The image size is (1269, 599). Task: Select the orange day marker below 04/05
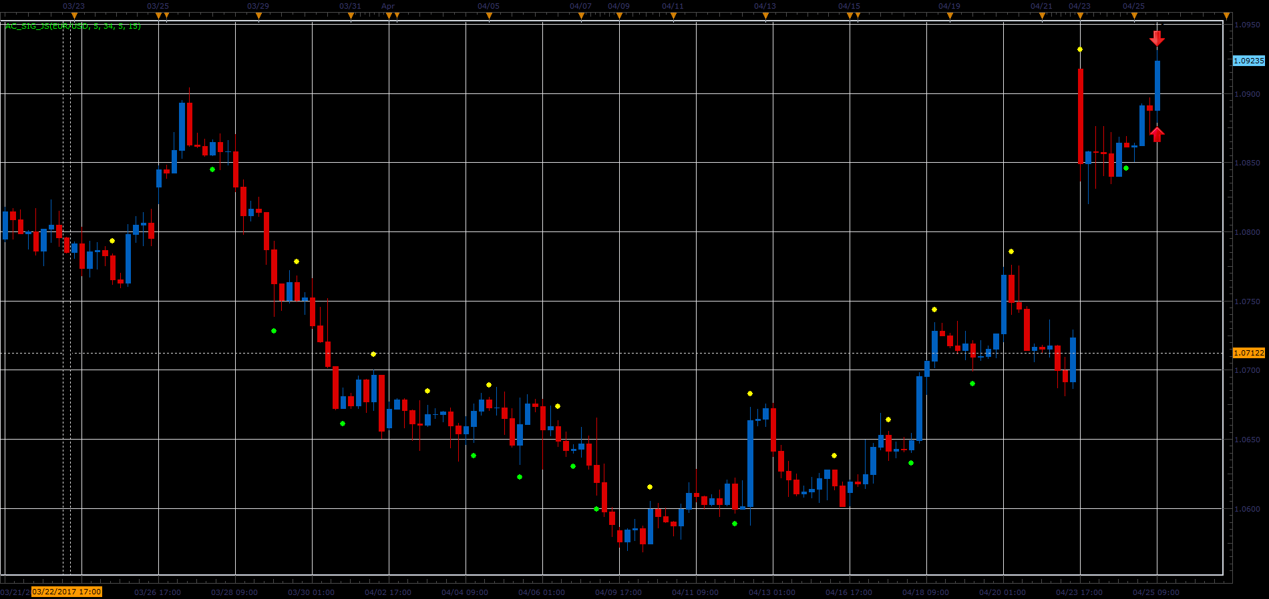(x=489, y=16)
